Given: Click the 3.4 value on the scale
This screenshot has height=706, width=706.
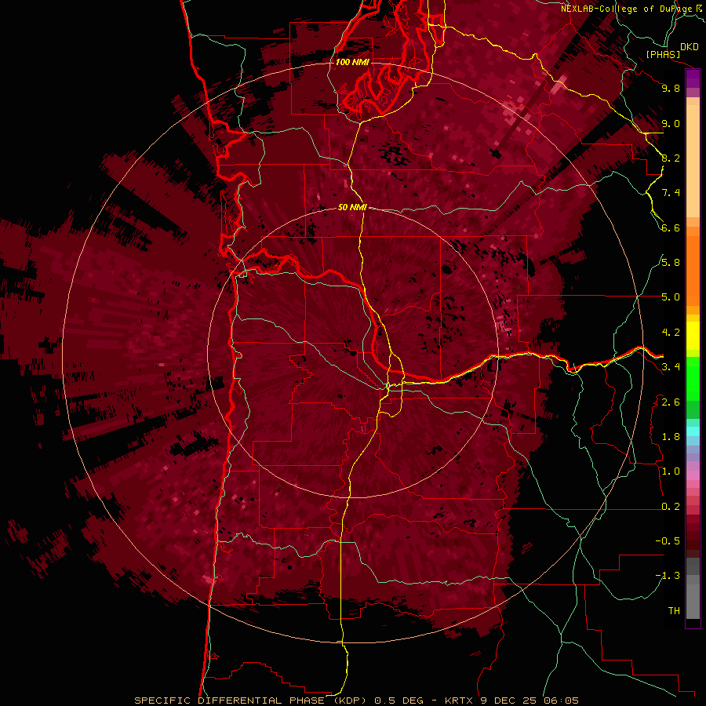Looking at the screenshot, I should [x=671, y=367].
